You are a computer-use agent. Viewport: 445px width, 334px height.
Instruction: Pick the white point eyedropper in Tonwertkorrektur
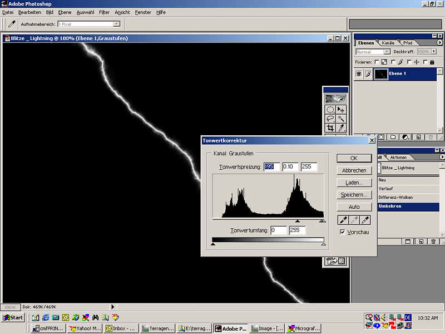click(365, 220)
